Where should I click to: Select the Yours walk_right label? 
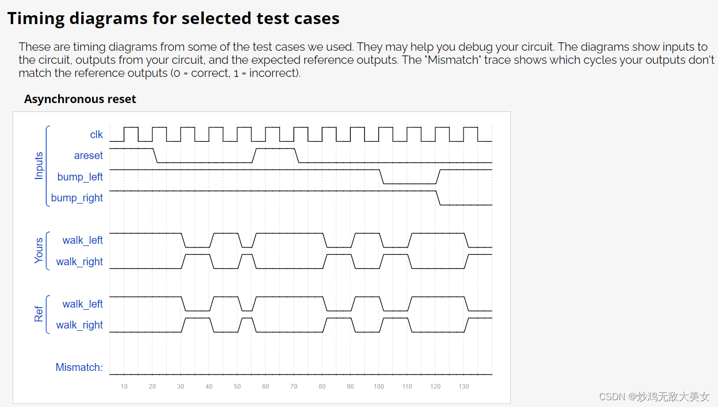click(x=80, y=262)
